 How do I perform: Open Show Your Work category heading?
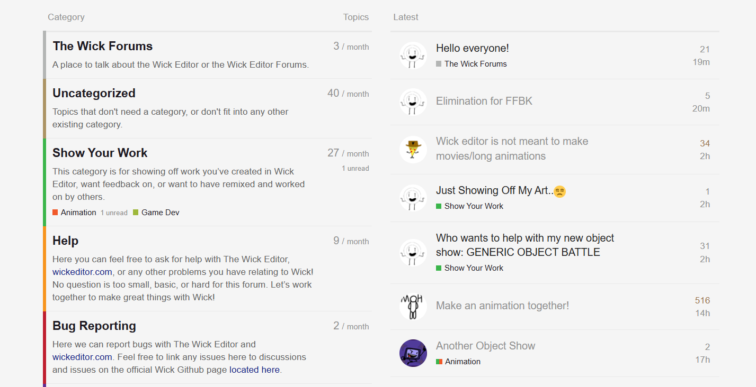pyautogui.click(x=100, y=153)
